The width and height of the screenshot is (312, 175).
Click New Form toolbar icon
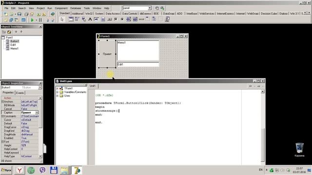[x=23, y=20]
